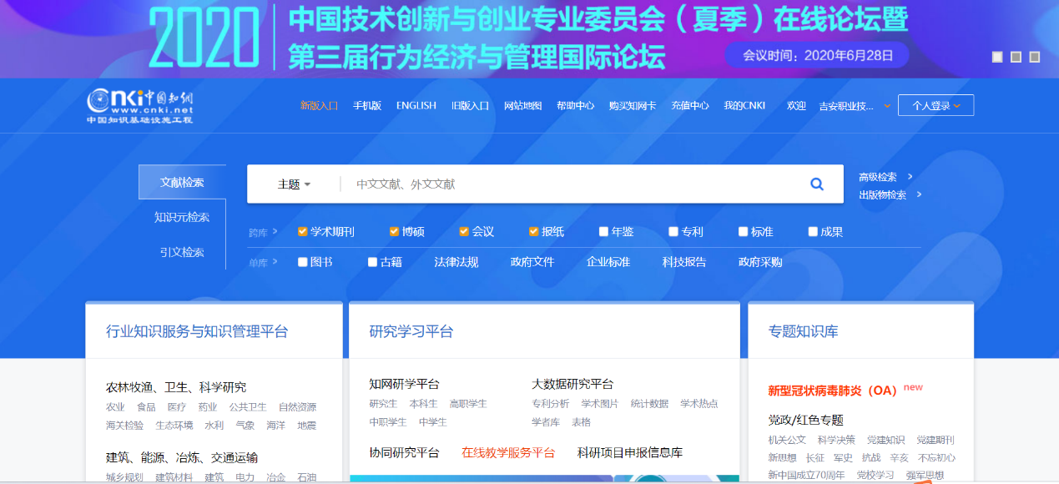Open the 政府采购 database
Viewport: 1059px width, 484px height.
point(760,262)
